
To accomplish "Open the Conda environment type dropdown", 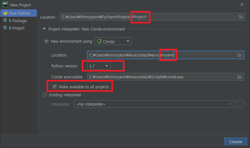I will (113, 41).
